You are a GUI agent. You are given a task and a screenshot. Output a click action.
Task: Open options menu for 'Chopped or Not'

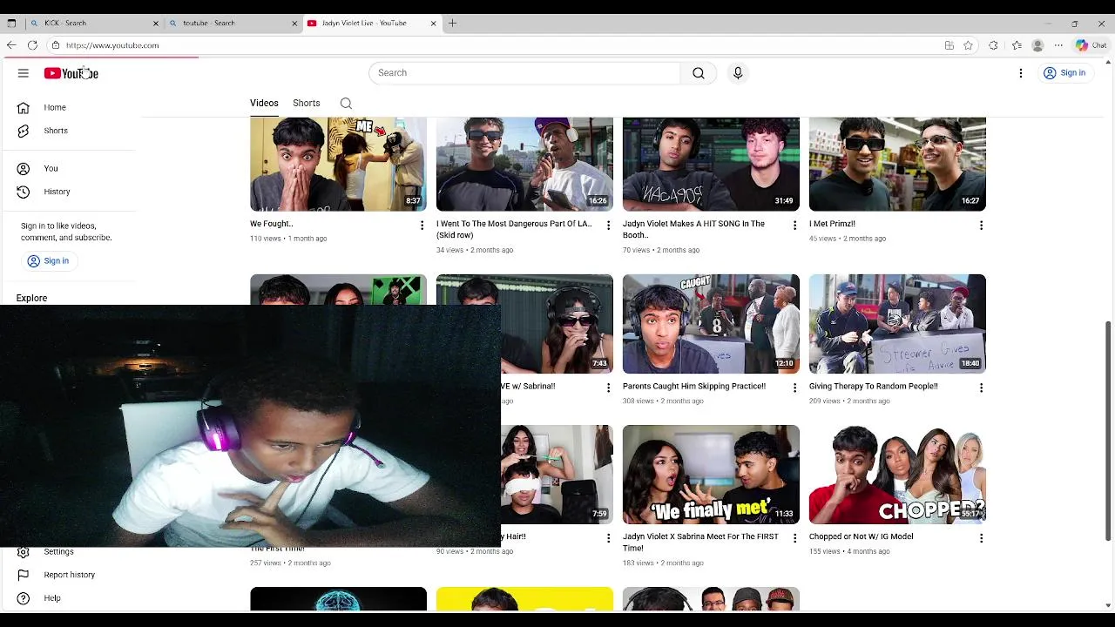981,538
